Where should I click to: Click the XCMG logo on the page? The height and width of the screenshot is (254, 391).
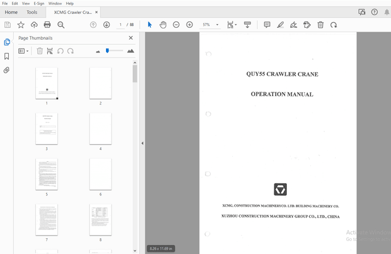pyautogui.click(x=280, y=190)
